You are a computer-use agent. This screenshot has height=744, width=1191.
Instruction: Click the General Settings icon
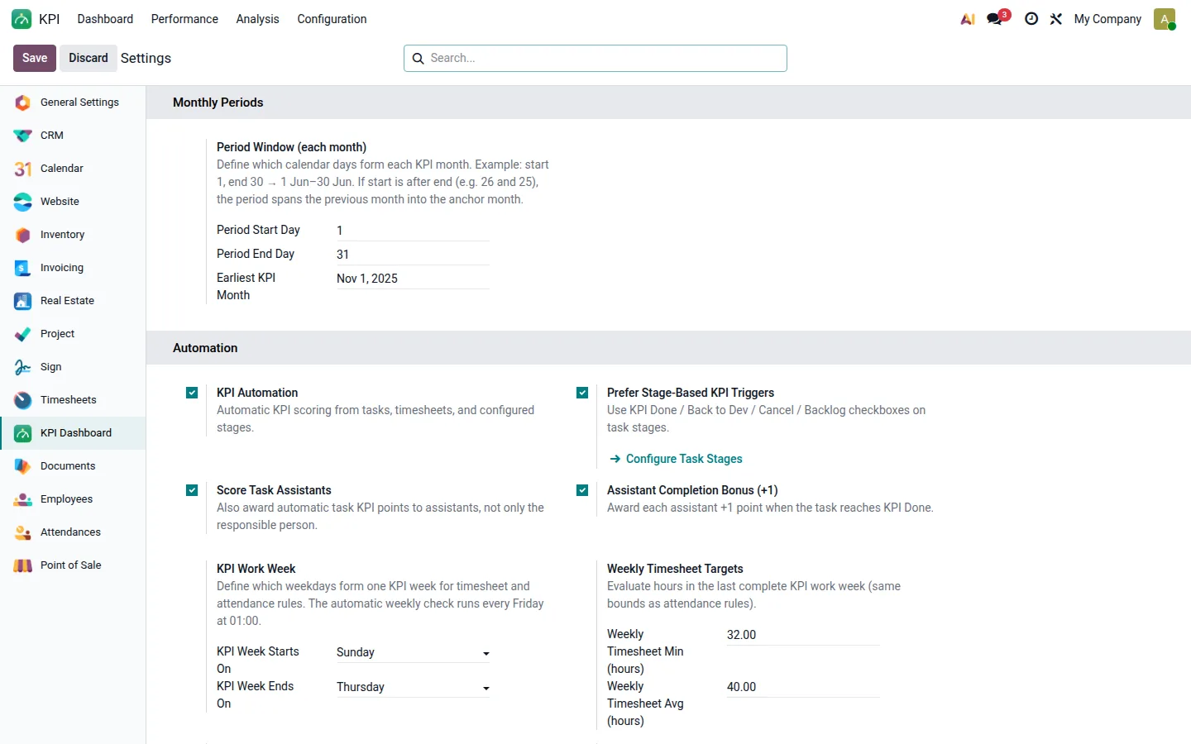coord(23,103)
